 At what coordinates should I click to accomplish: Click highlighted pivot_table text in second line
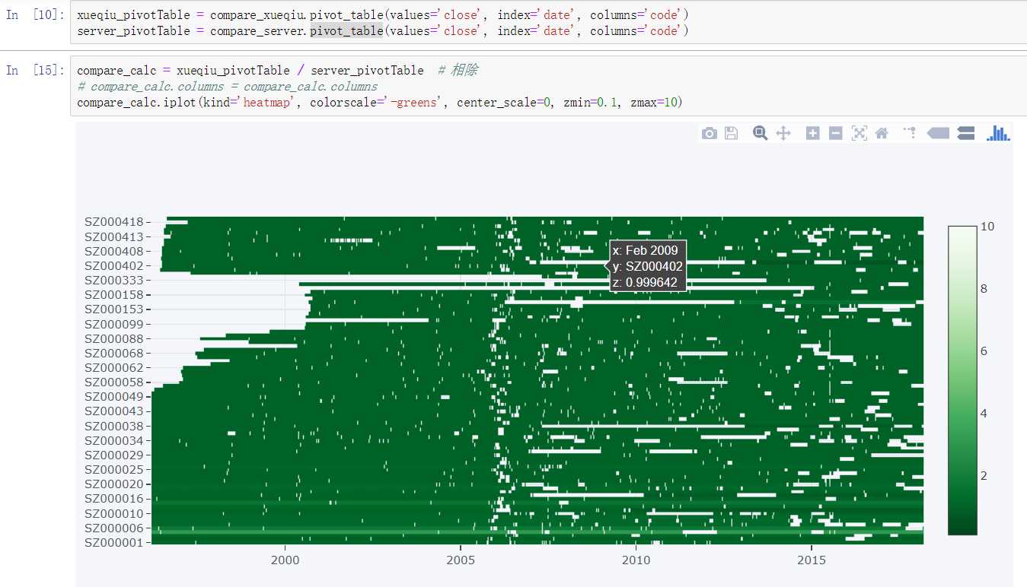346,30
